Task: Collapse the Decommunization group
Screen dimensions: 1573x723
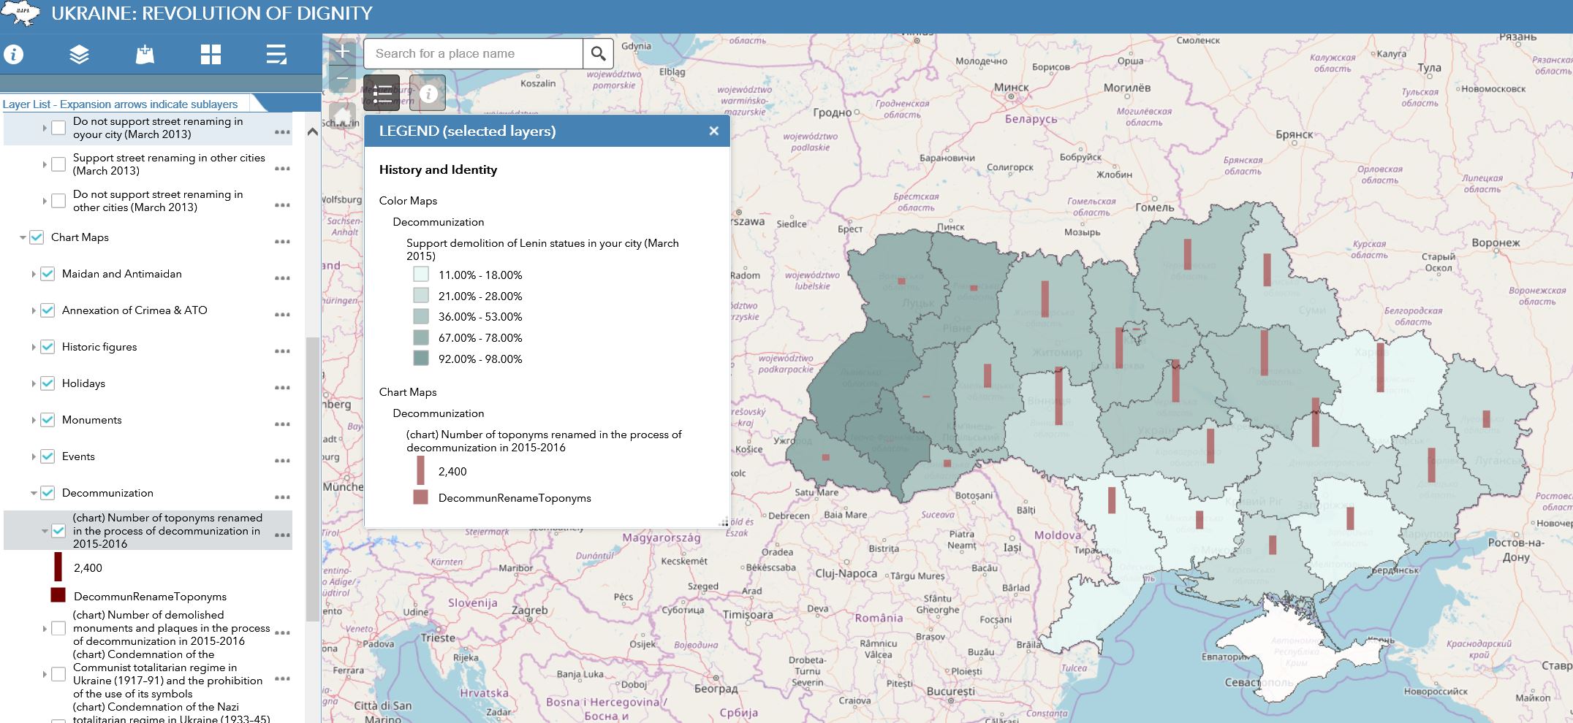Action: tap(34, 493)
